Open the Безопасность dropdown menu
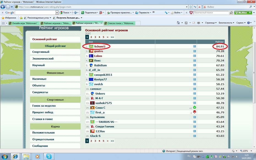256x160 pixels. click(226, 23)
